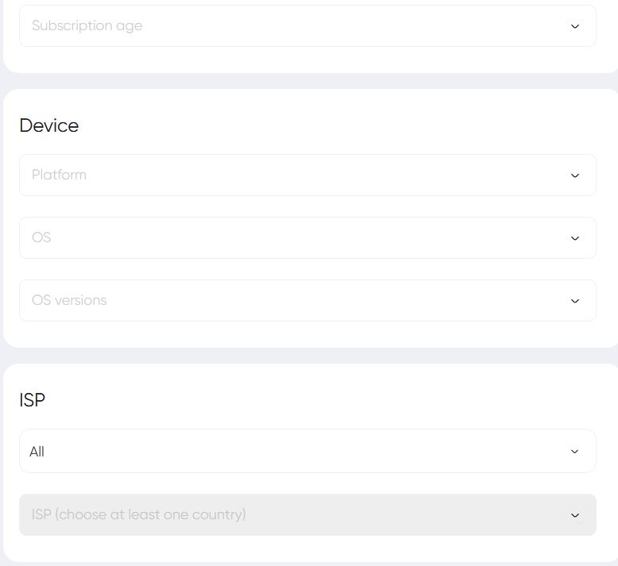
Task: Click the Subscription age chevron arrow
Action: [x=575, y=26]
